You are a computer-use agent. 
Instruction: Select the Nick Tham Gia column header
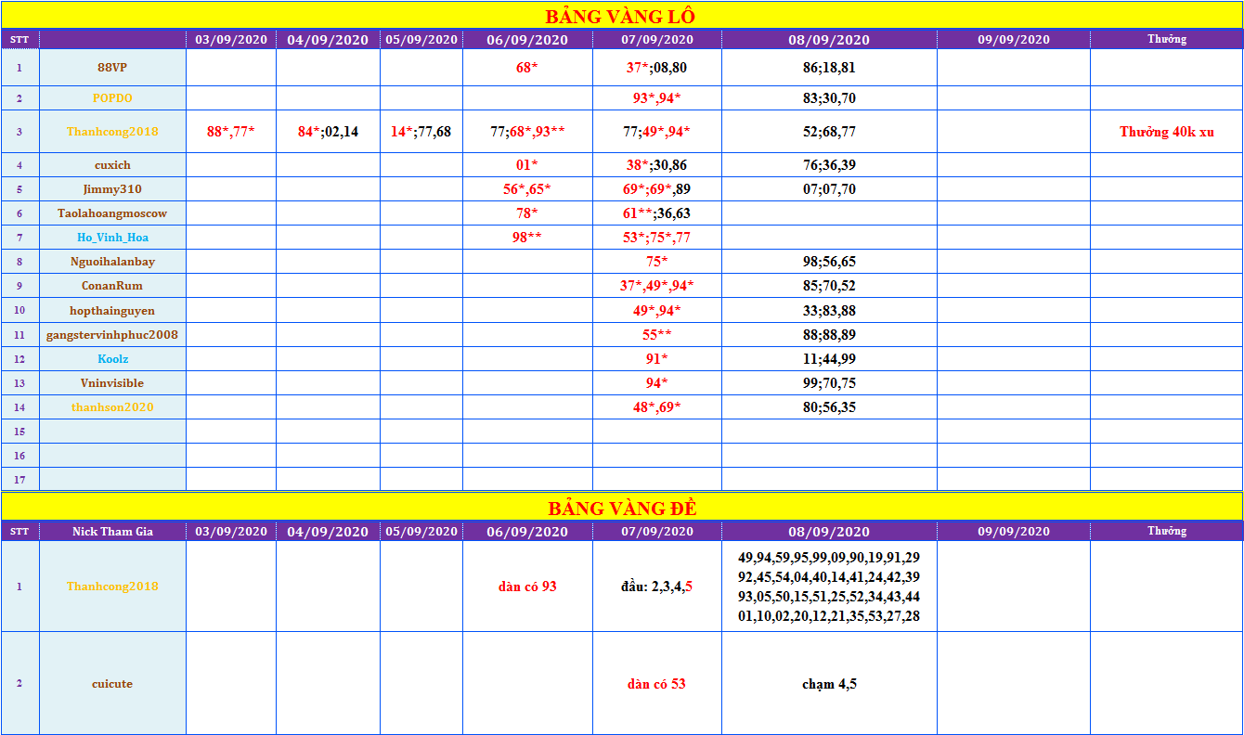pos(112,531)
